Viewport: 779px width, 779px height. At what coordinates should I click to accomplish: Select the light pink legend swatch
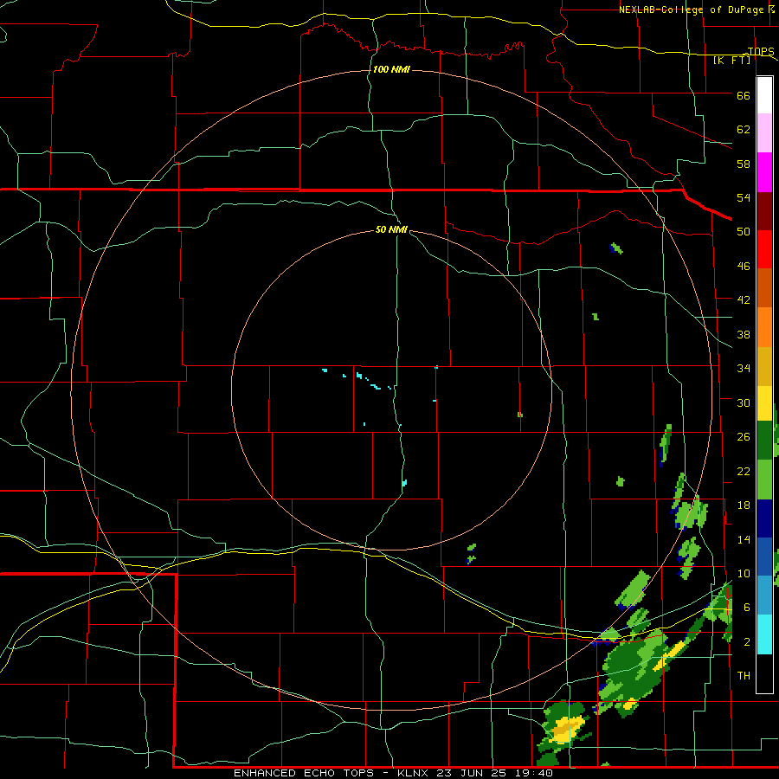[x=764, y=132]
